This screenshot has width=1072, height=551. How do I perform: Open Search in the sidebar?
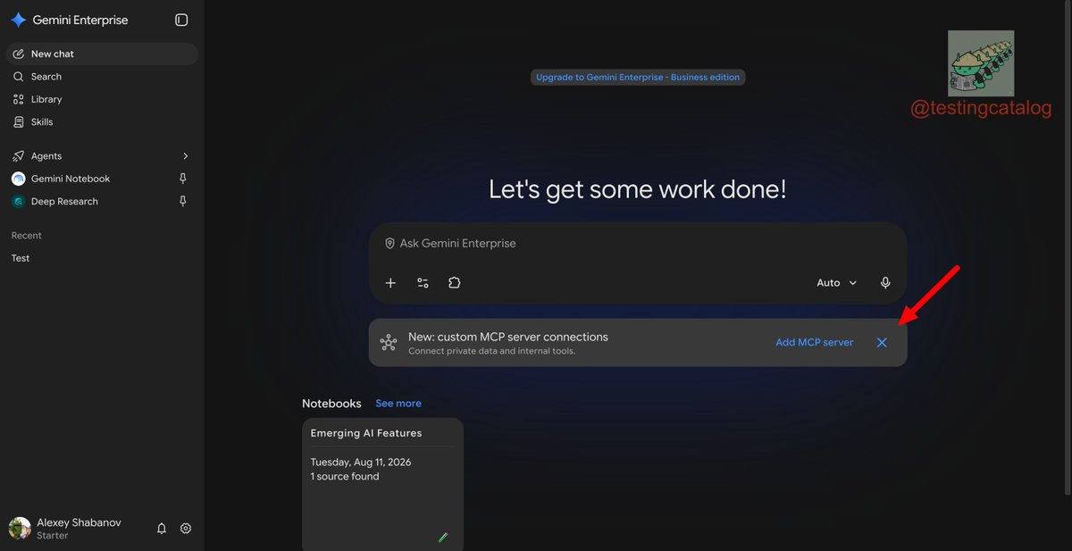102,77
